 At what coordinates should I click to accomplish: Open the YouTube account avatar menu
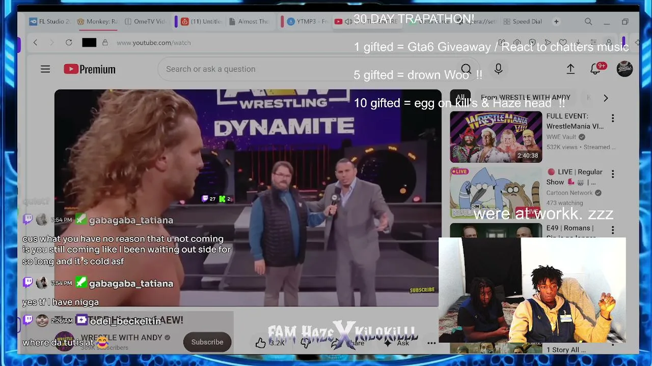624,69
